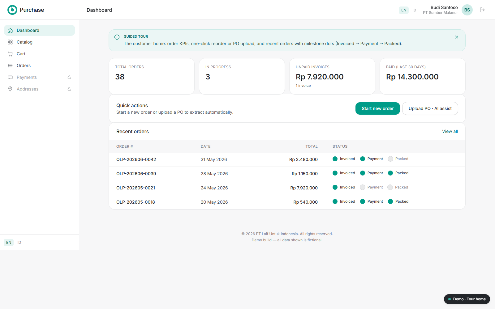Click the logout icon in header
The image size is (495, 309).
[482, 10]
